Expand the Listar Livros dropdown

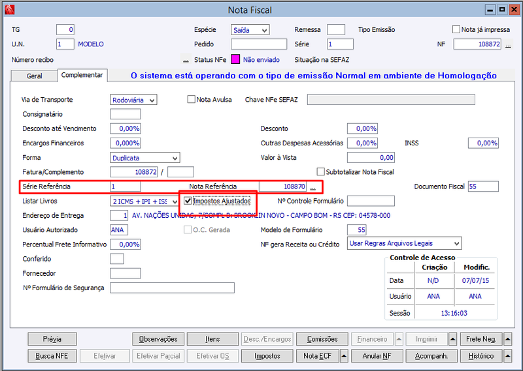click(144, 201)
